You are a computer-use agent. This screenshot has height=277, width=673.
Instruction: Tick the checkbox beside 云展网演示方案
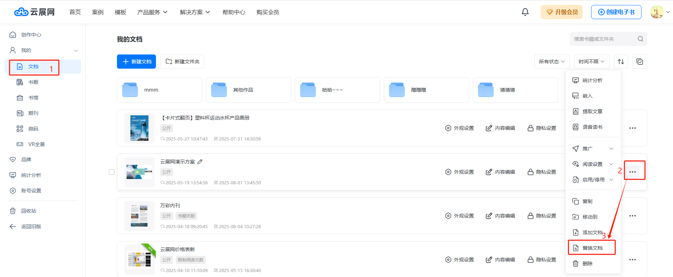(x=112, y=172)
